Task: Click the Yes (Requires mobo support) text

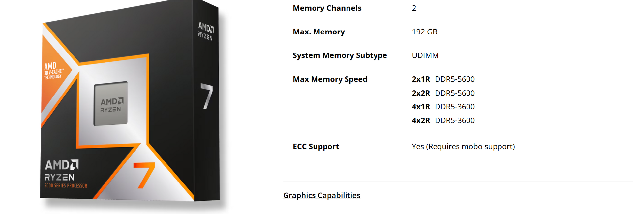Action: click(463, 147)
